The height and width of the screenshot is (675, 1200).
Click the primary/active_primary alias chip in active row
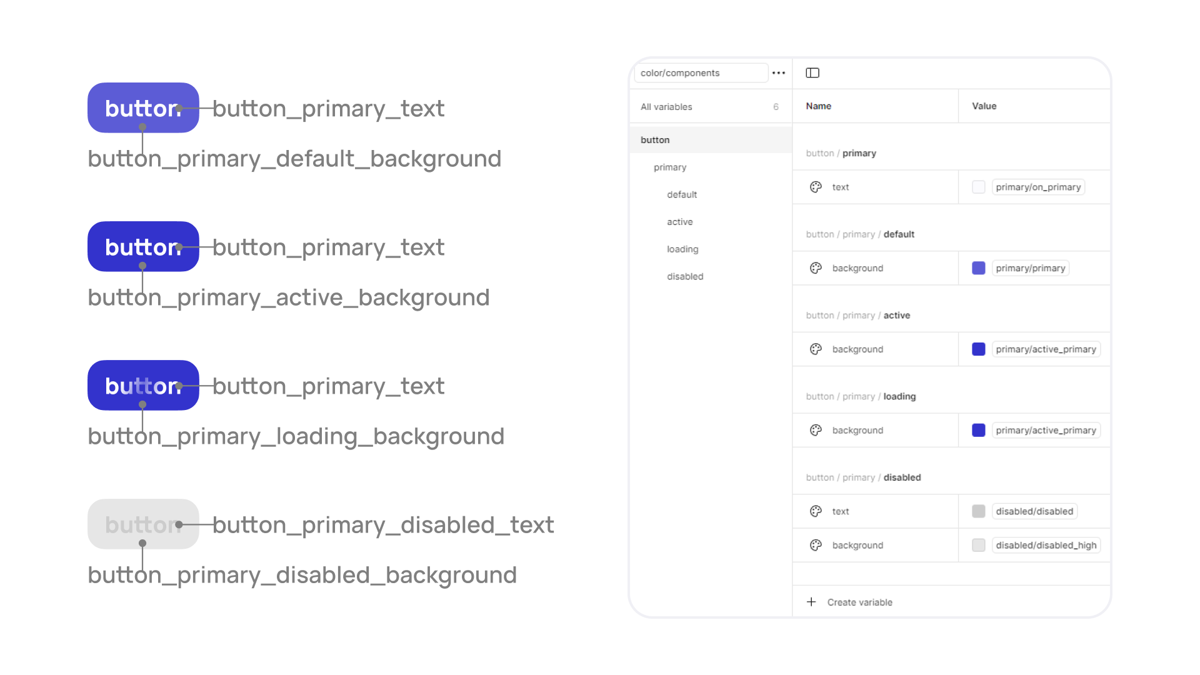pyautogui.click(x=1046, y=349)
